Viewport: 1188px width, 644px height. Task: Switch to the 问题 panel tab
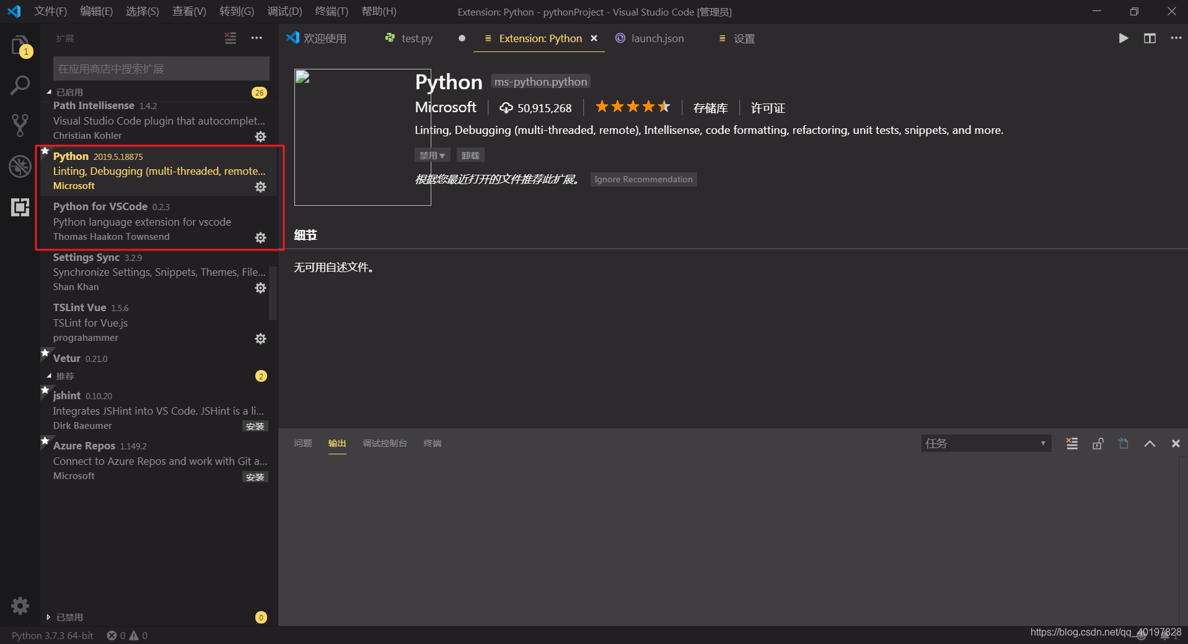pyautogui.click(x=303, y=443)
